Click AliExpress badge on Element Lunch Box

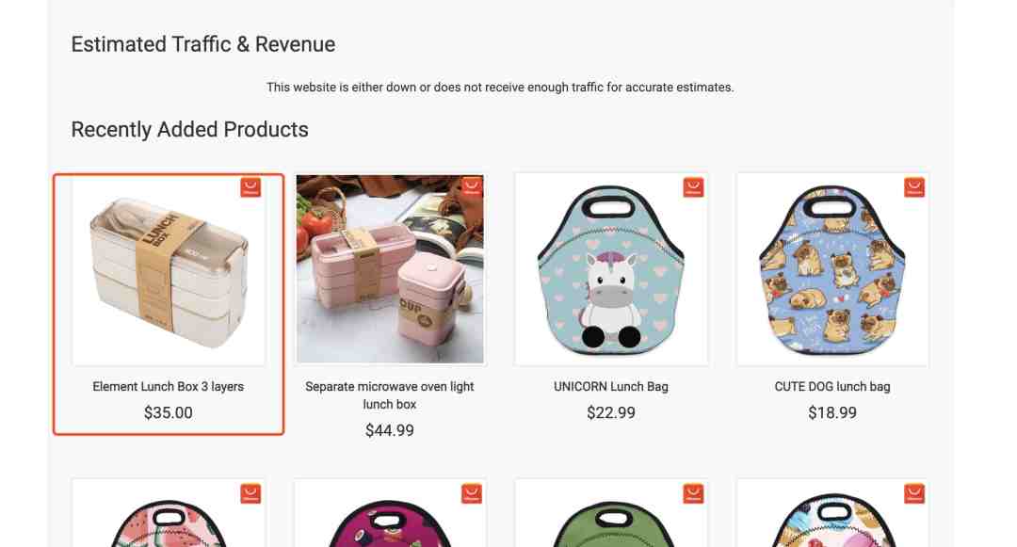point(250,187)
